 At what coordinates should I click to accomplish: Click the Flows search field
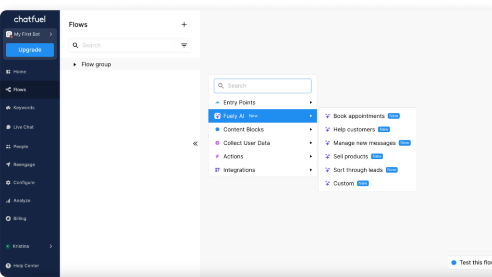(x=130, y=45)
